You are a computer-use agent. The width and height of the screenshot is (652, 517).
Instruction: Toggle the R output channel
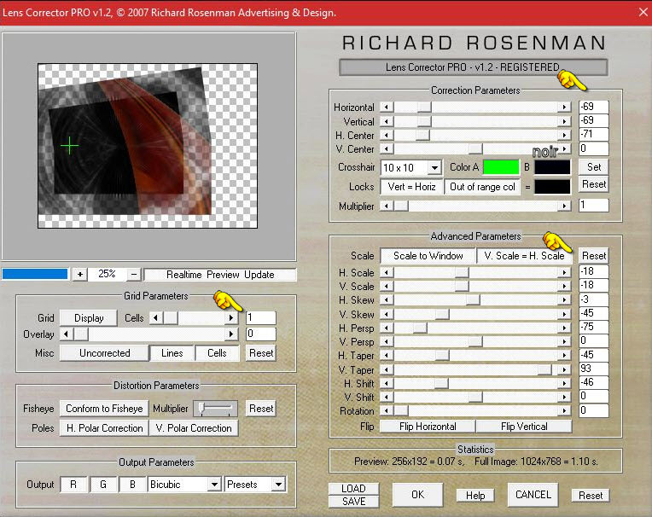coord(73,485)
